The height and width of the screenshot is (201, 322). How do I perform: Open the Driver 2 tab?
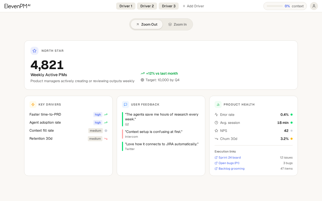click(147, 6)
